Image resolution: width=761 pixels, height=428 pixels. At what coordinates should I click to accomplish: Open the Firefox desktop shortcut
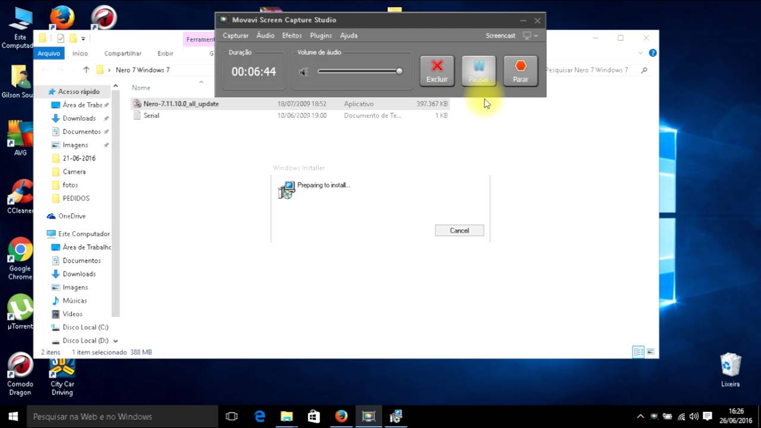pos(61,18)
